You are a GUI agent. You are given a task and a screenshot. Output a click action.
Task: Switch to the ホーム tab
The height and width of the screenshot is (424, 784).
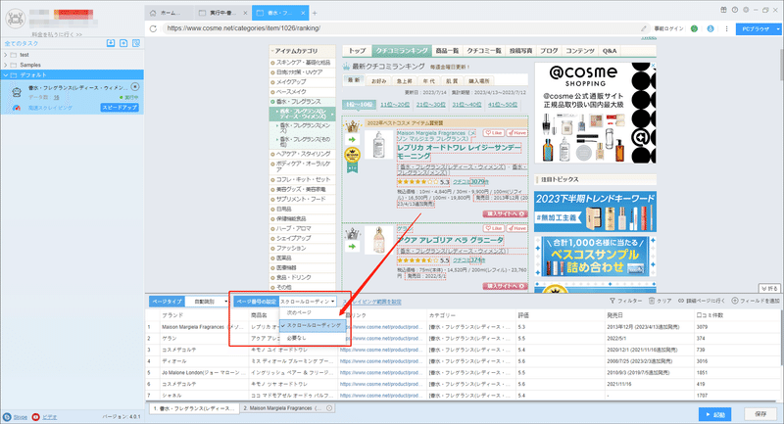tap(170, 13)
